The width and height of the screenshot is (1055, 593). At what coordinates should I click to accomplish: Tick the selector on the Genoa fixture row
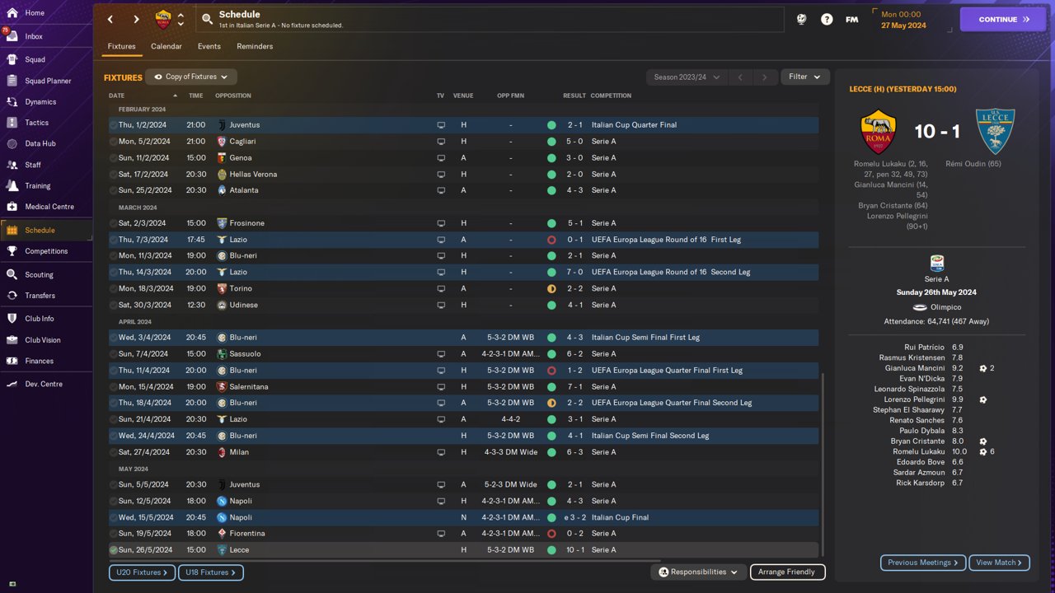coord(114,158)
